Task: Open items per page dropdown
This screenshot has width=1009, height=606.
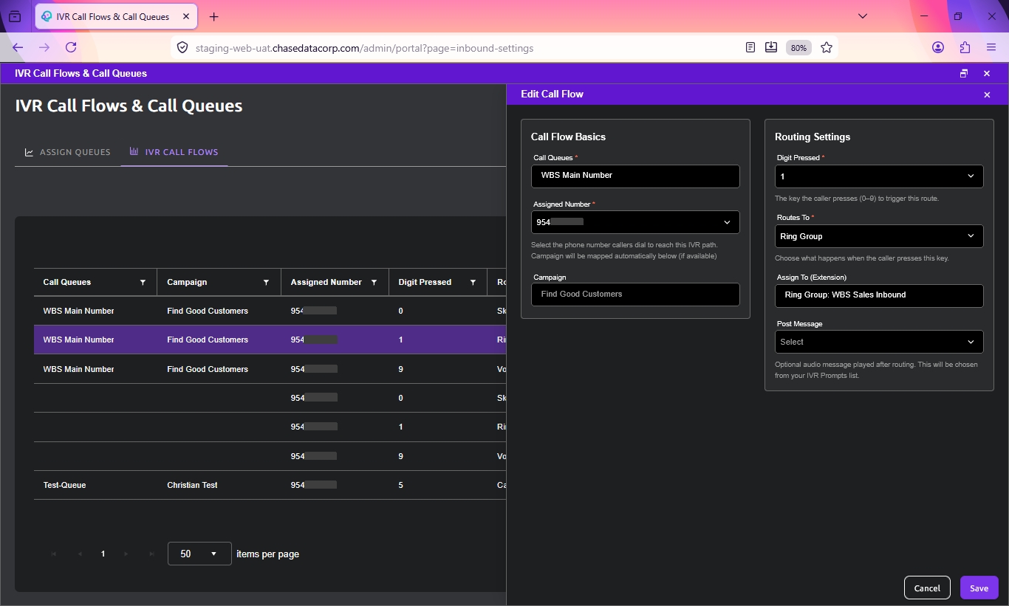Action: (x=199, y=554)
